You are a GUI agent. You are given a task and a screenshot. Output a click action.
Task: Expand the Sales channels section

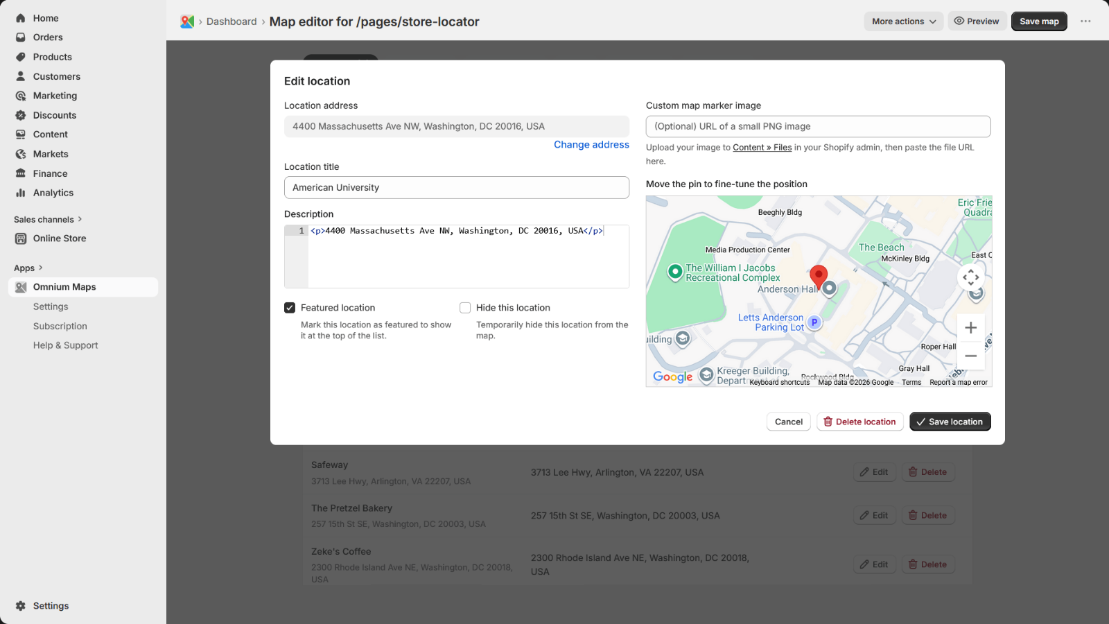80,219
